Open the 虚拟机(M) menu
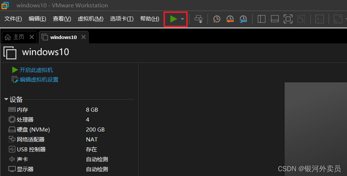 90,19
